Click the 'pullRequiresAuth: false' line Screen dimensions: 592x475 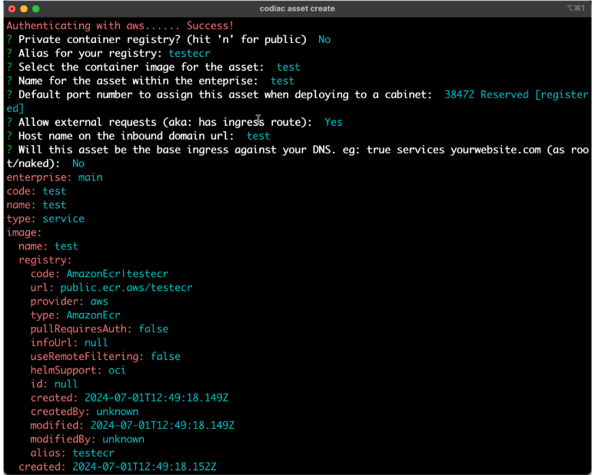(99, 329)
